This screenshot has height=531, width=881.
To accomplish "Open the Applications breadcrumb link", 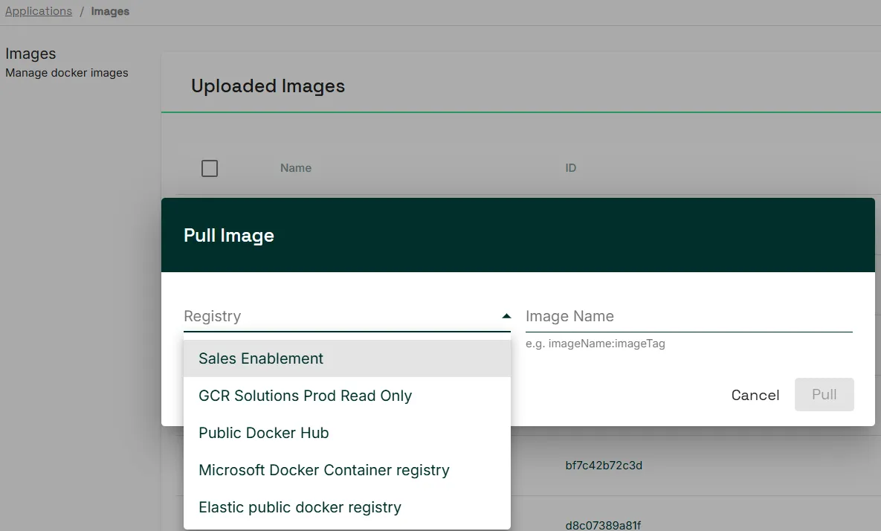I will [x=39, y=11].
